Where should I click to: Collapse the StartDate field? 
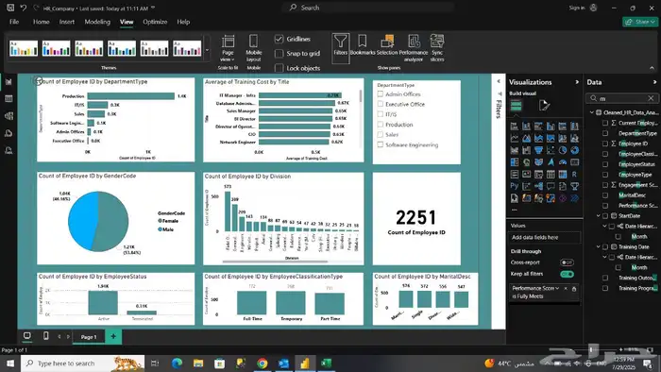pyautogui.click(x=598, y=215)
